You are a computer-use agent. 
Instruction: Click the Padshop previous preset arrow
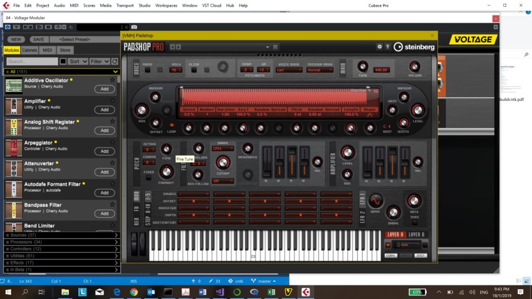(172, 47)
